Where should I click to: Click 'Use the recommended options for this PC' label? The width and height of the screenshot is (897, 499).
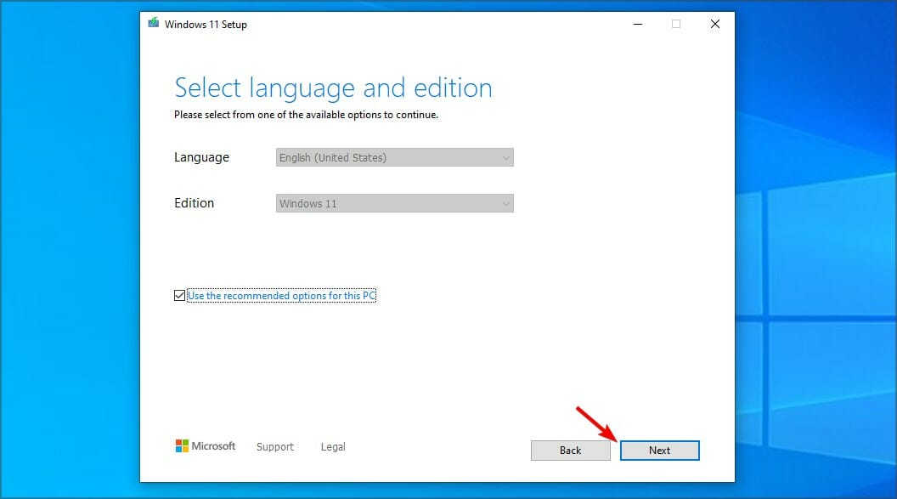(x=281, y=295)
